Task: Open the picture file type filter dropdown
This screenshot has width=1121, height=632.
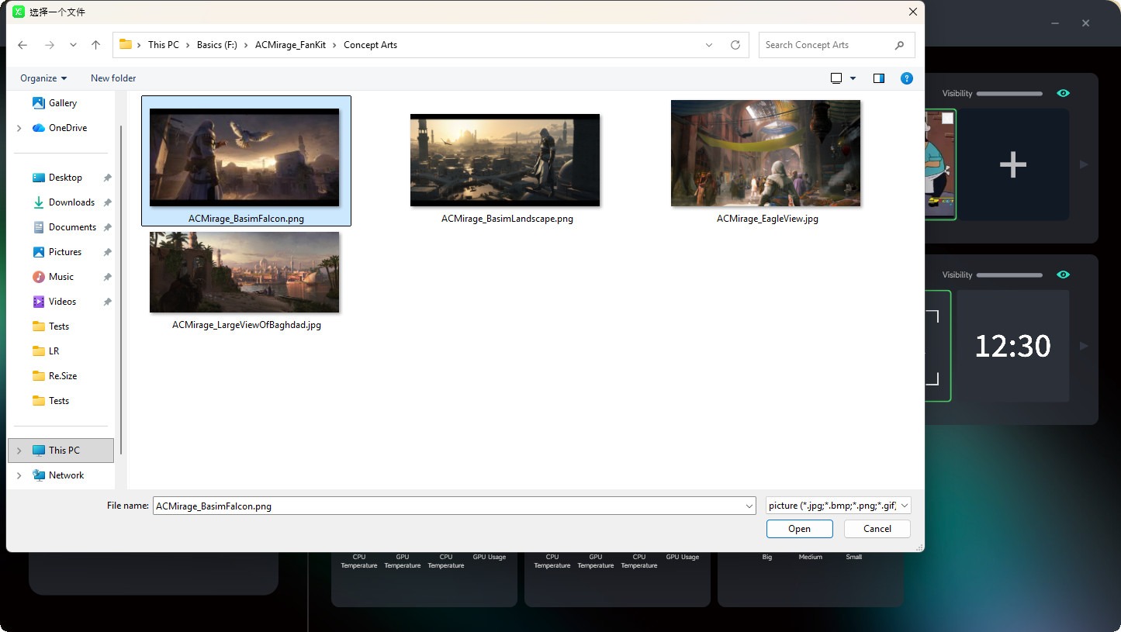Action: tap(839, 506)
